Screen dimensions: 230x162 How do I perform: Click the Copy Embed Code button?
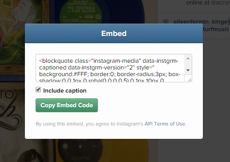67,105
